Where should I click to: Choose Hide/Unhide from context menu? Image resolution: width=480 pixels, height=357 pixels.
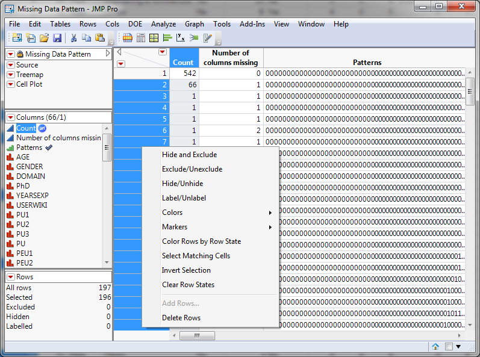click(x=211, y=184)
